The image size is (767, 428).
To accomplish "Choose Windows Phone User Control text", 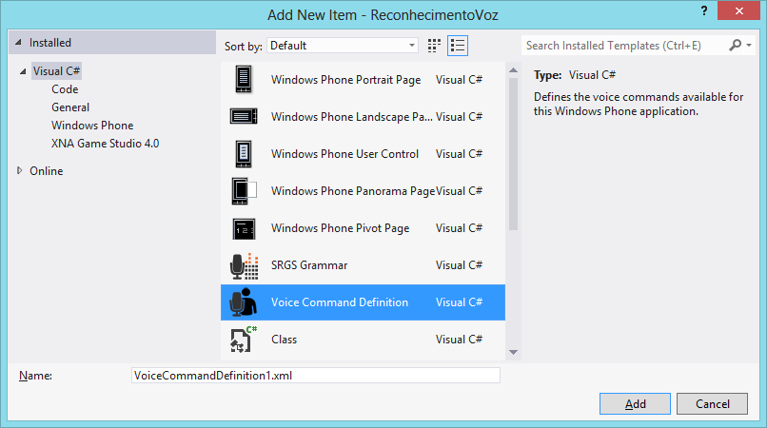I will pyautogui.click(x=344, y=154).
